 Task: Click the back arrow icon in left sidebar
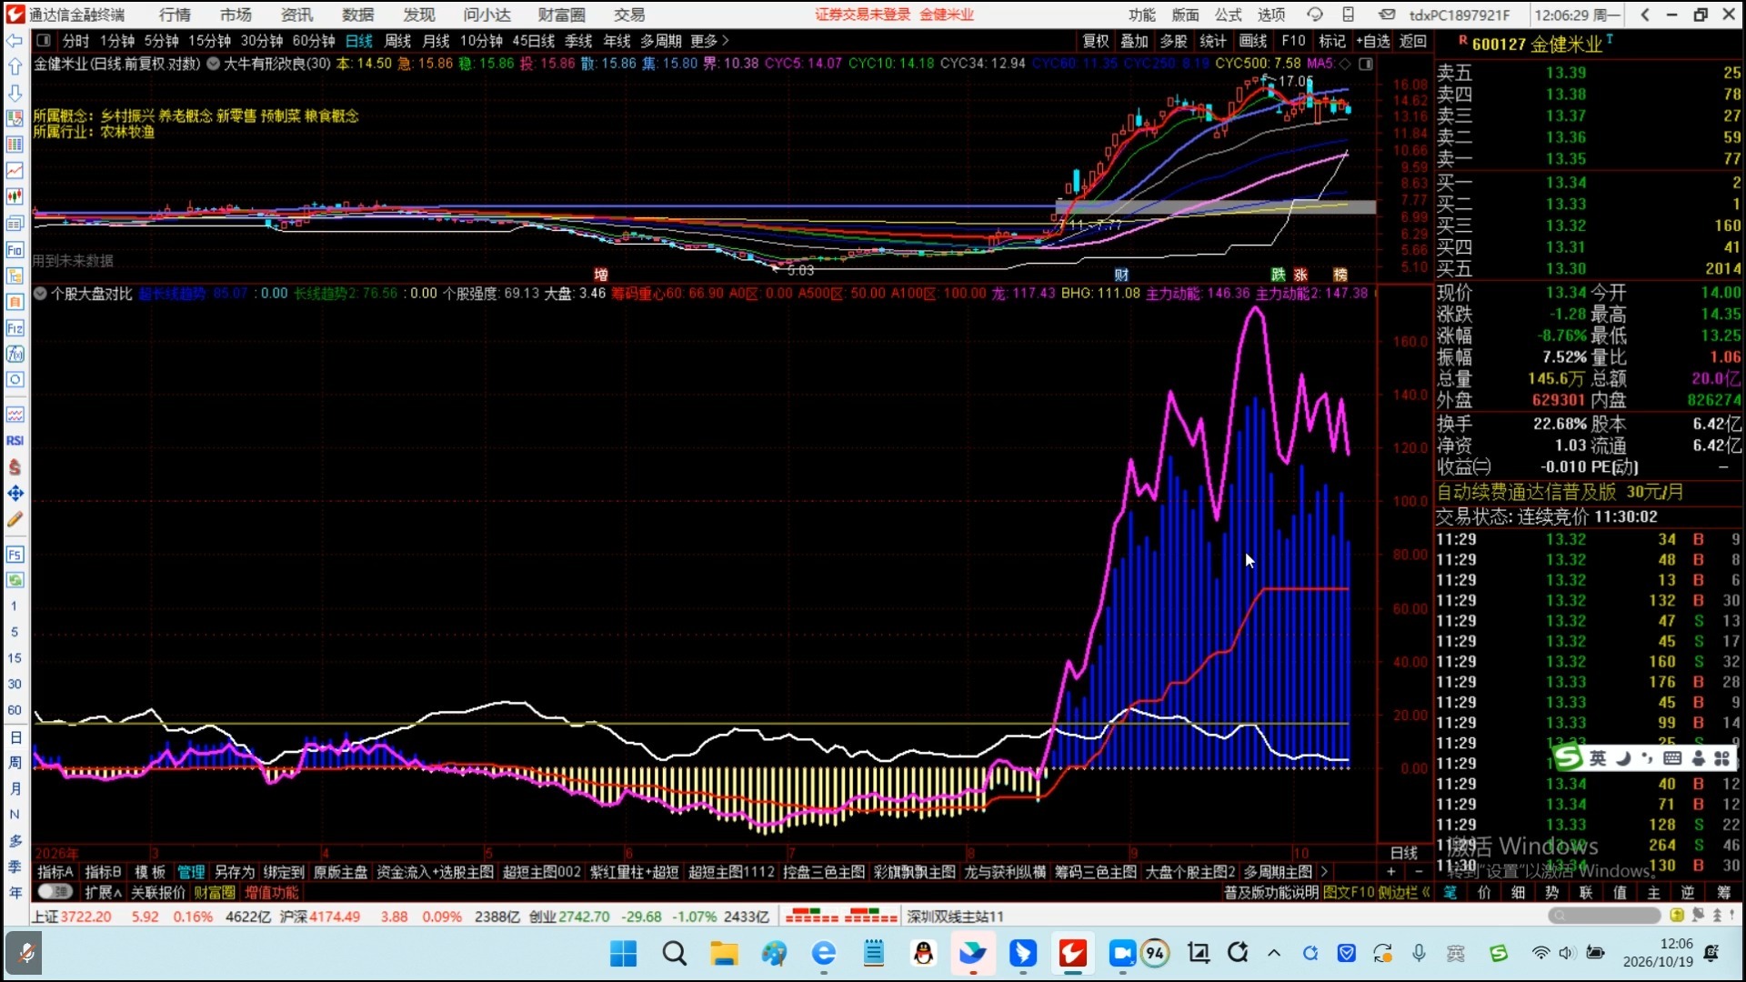pyautogui.click(x=15, y=41)
